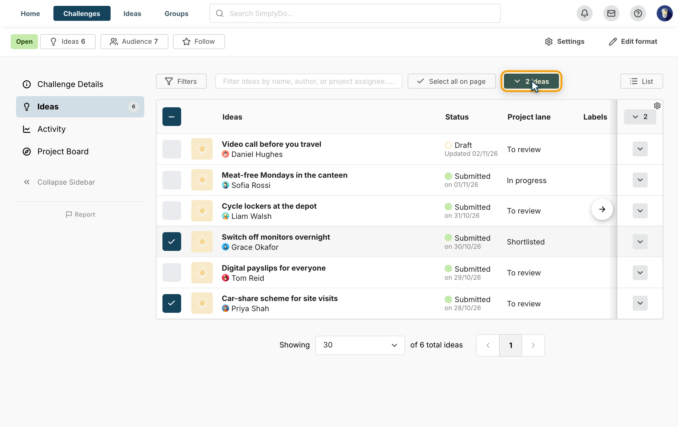
Task: Click Grace Okafor avatar icon
Action: point(225,247)
